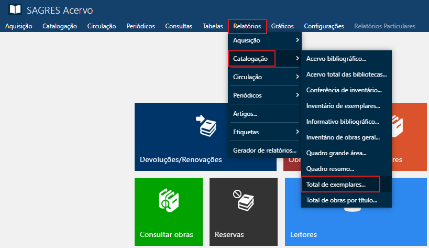Open the Configurações menu

tap(324, 26)
